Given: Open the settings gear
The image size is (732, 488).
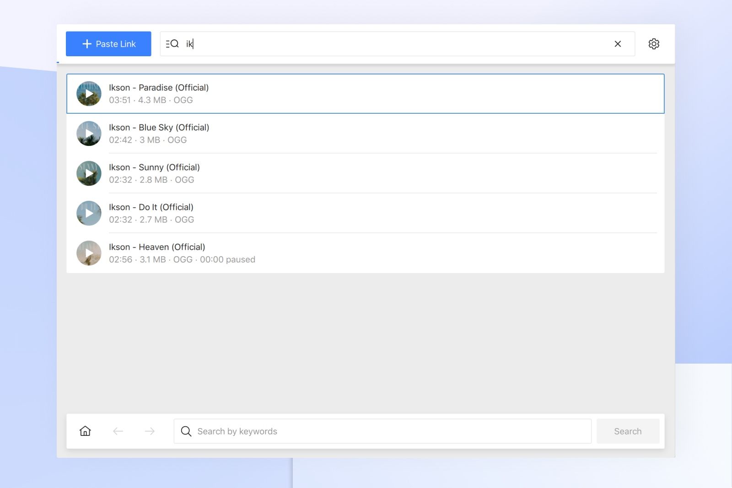Looking at the screenshot, I should coord(654,43).
